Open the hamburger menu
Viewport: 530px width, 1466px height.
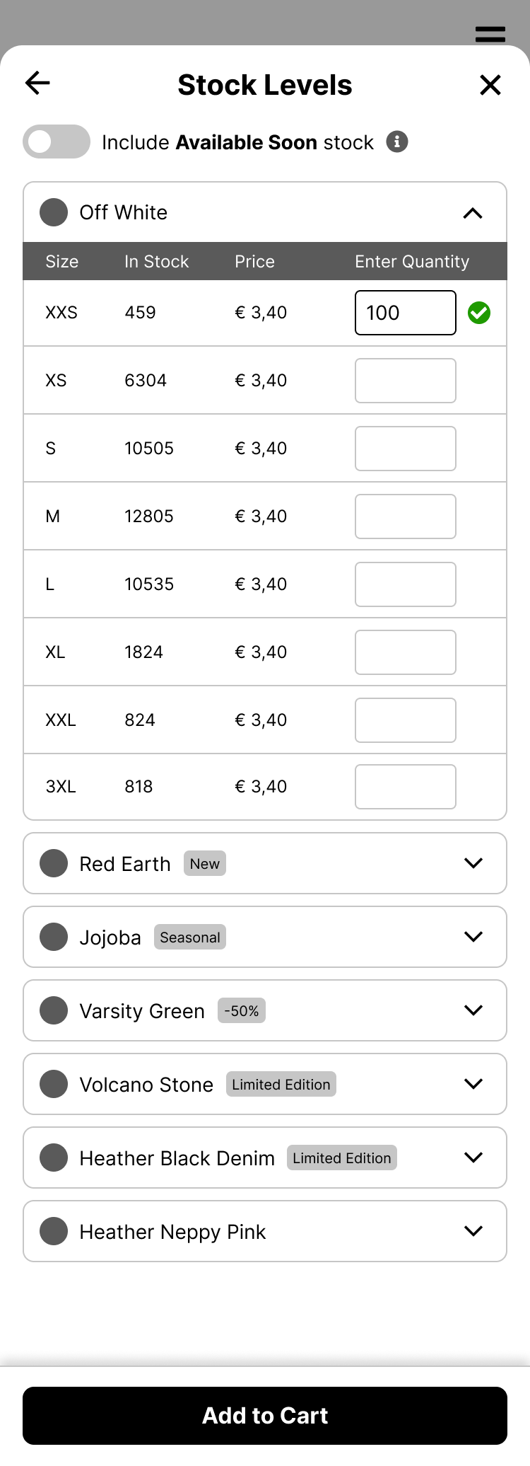pyautogui.click(x=490, y=34)
